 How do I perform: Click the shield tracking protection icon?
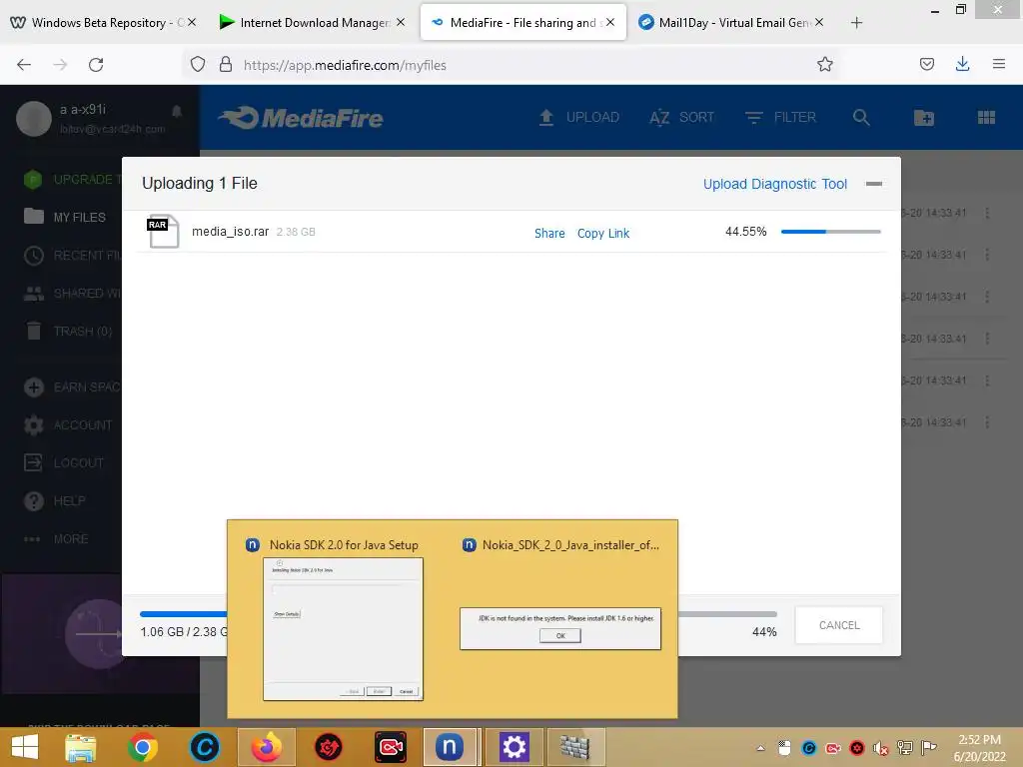coord(198,65)
